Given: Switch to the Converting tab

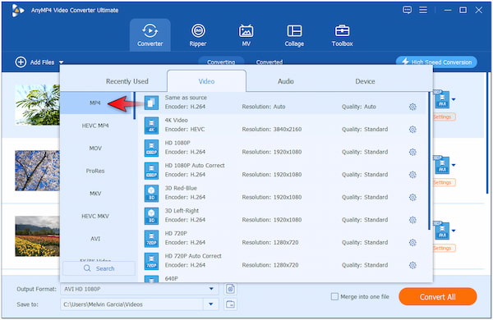Looking at the screenshot, I should pyautogui.click(x=221, y=62).
